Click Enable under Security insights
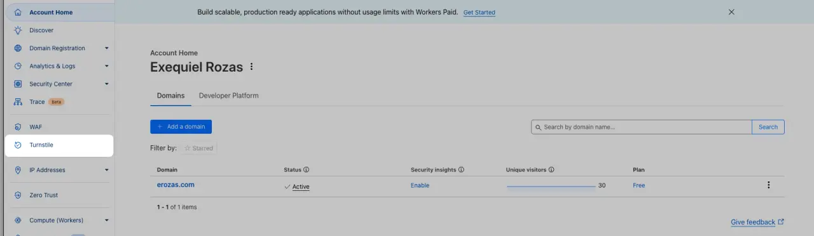814x236 pixels. [x=420, y=185]
